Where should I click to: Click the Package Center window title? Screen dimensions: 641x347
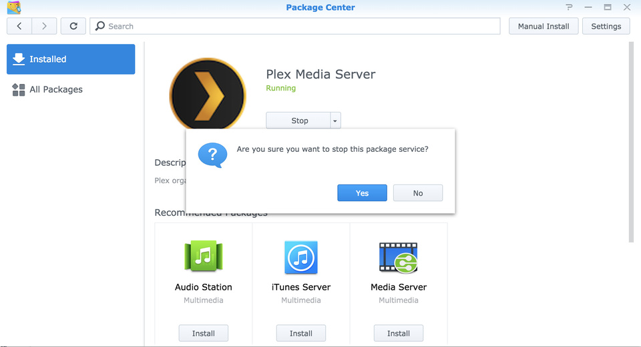pyautogui.click(x=320, y=7)
